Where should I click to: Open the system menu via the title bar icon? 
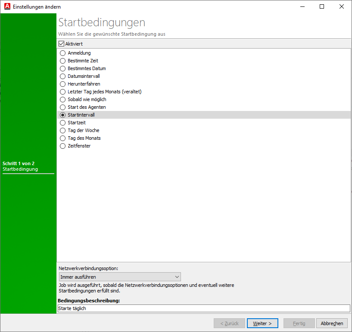coord(6,6)
